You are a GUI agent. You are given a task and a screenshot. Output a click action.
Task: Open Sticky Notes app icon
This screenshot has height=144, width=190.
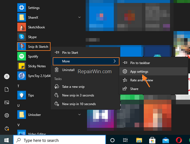point(21,66)
